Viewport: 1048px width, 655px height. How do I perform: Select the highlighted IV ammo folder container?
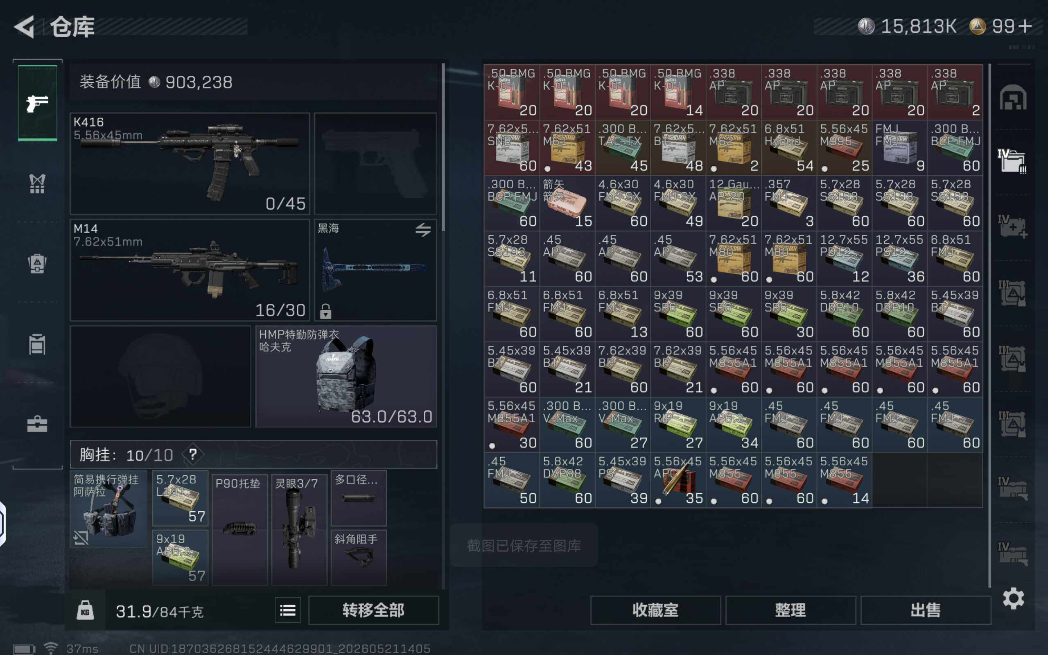pyautogui.click(x=1012, y=161)
